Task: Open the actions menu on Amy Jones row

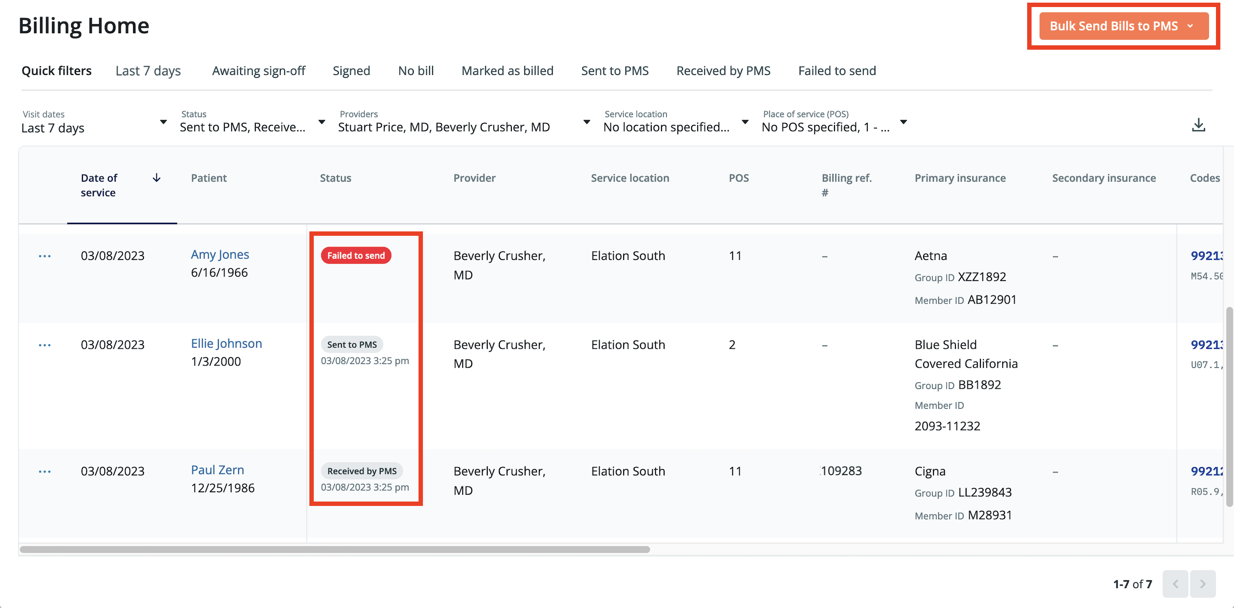Action: click(x=44, y=255)
